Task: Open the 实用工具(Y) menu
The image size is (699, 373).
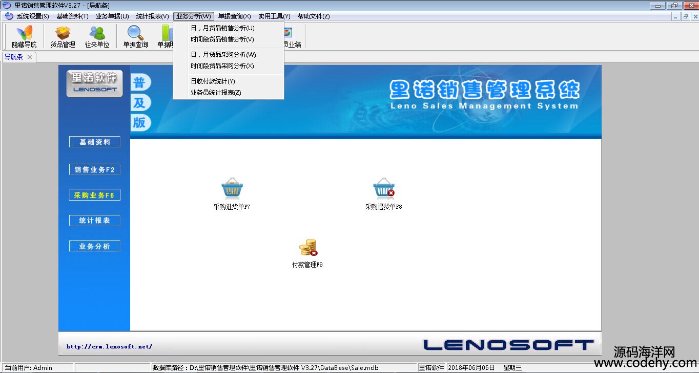Action: point(274,16)
